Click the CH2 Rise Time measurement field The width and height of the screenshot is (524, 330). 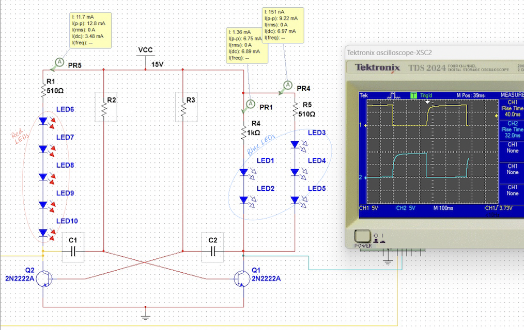coord(512,129)
